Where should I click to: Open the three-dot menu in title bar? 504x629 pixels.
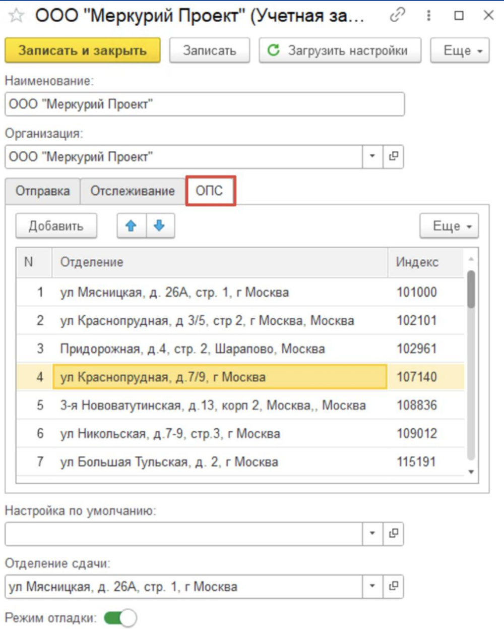pyautogui.click(x=428, y=16)
